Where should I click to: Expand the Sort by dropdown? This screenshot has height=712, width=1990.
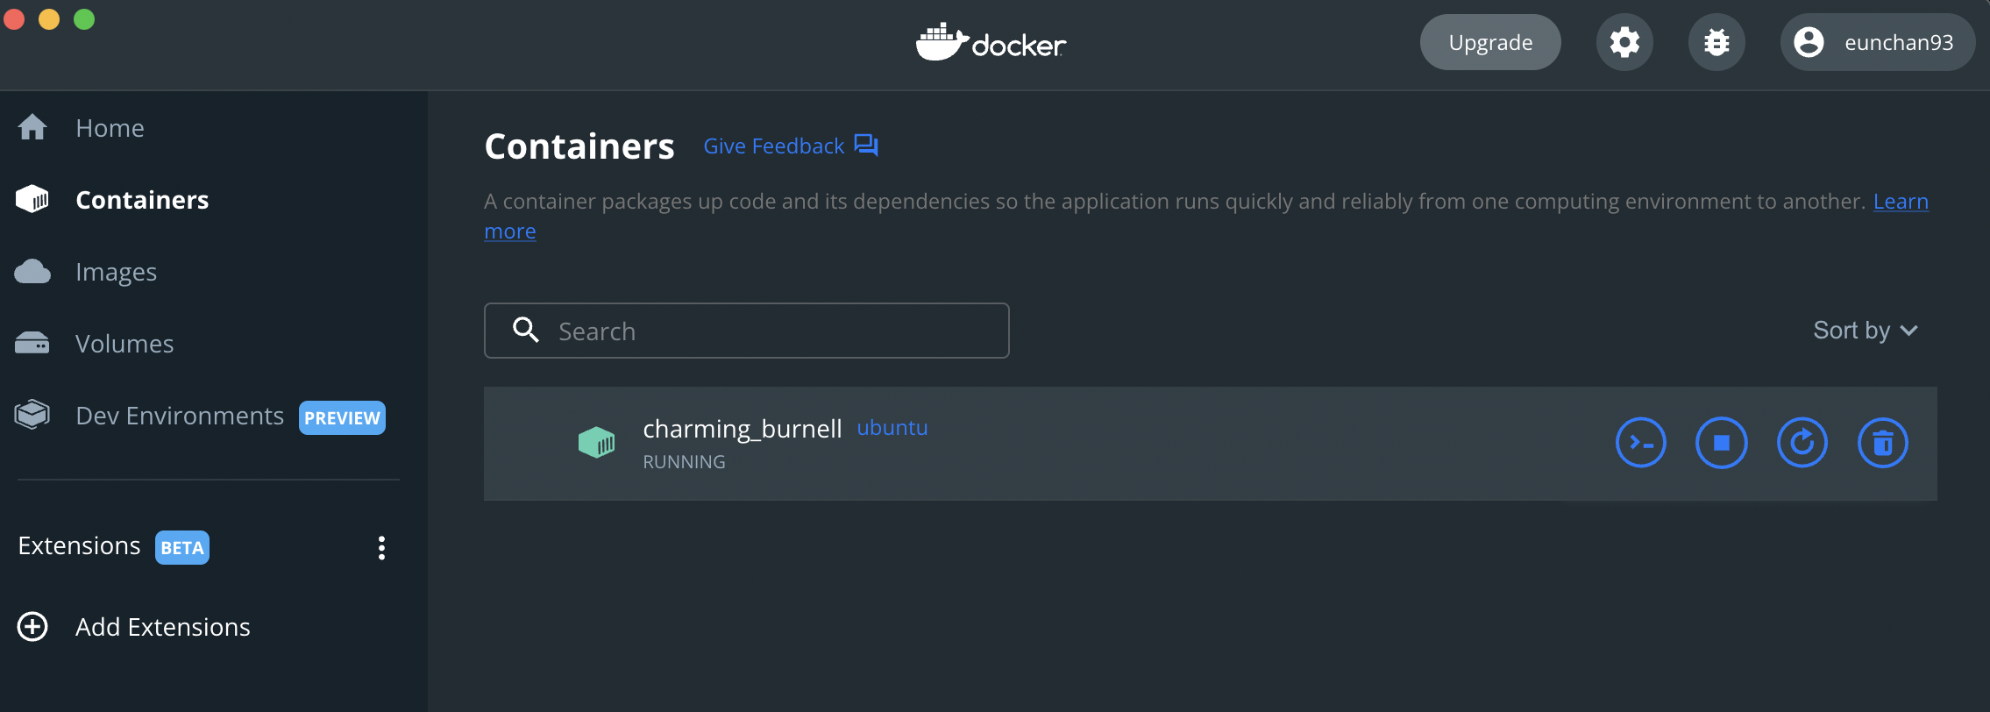click(1866, 331)
